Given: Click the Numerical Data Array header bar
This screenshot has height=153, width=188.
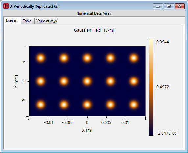Looking at the screenshot, I should (x=94, y=13).
